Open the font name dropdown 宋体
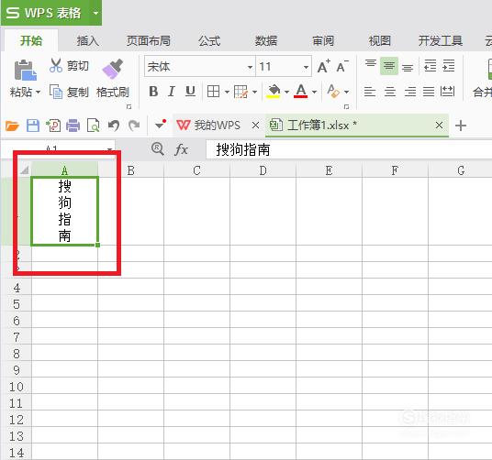 (x=250, y=67)
